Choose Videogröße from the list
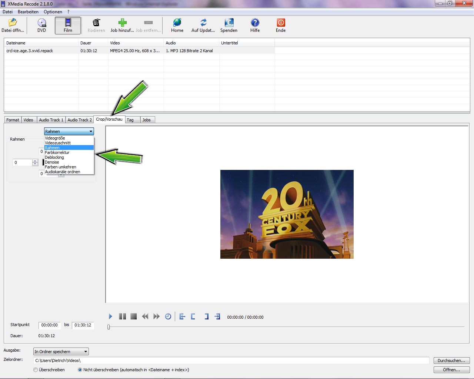Image resolution: width=474 pixels, height=379 pixels. pyautogui.click(x=69, y=138)
